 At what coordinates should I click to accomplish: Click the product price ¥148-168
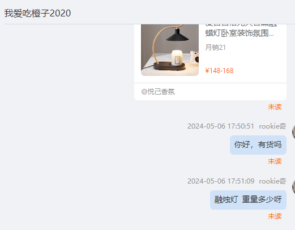coord(219,71)
